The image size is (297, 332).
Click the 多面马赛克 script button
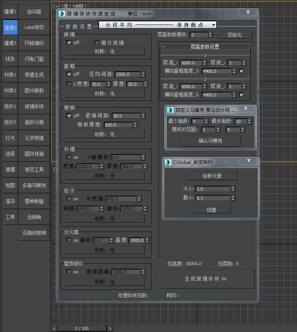click(x=34, y=185)
